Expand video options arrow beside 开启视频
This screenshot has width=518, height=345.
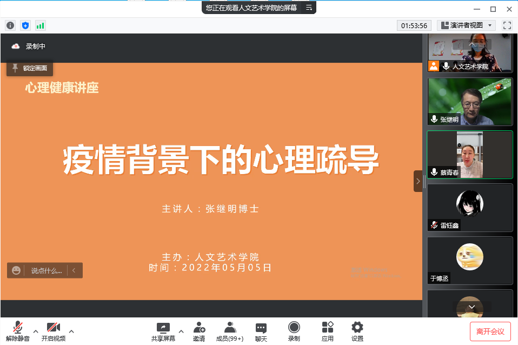(x=71, y=331)
